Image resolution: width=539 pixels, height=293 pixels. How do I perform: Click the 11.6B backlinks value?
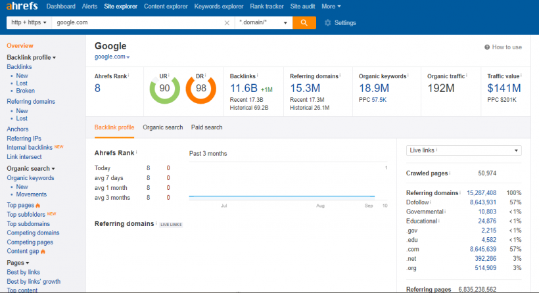tap(243, 88)
